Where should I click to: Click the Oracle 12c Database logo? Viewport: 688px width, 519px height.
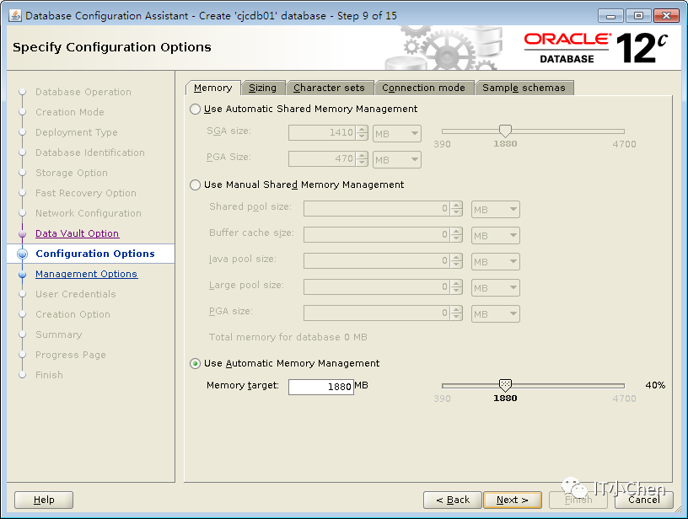coord(595,48)
